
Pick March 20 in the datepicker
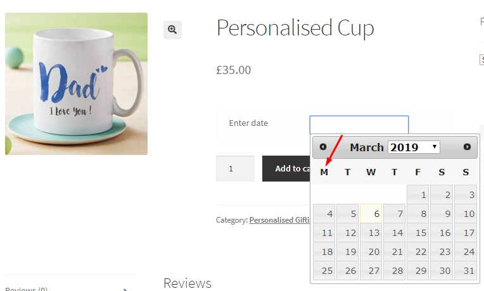point(371,252)
